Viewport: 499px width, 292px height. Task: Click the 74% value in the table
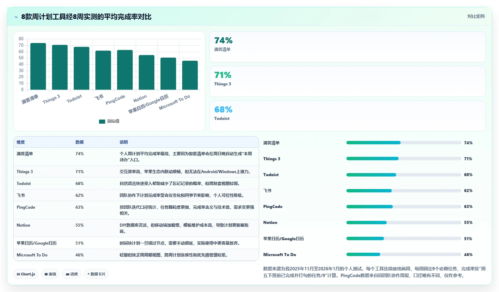pyautogui.click(x=79, y=154)
